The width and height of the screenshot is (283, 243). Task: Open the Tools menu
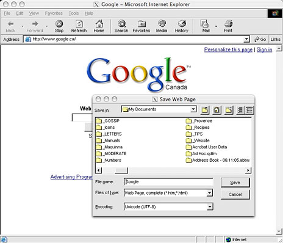coord(74,13)
